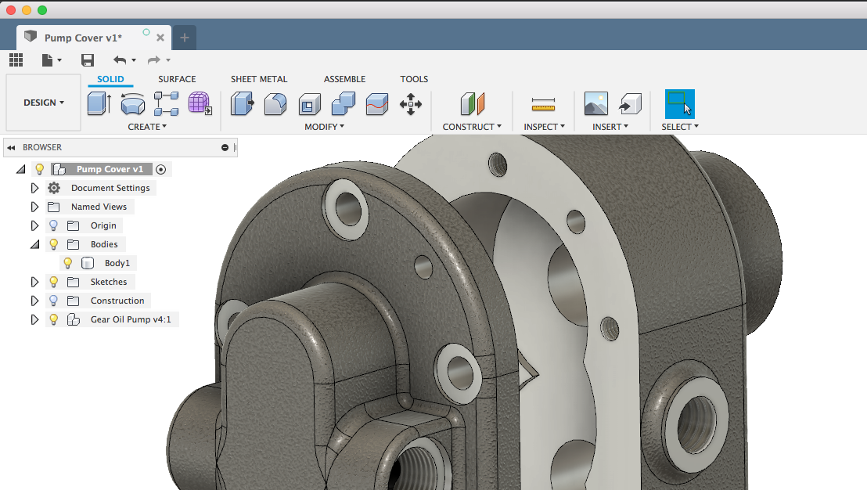Select the Press Pull tool icon
This screenshot has width=867, height=490.
(x=243, y=103)
